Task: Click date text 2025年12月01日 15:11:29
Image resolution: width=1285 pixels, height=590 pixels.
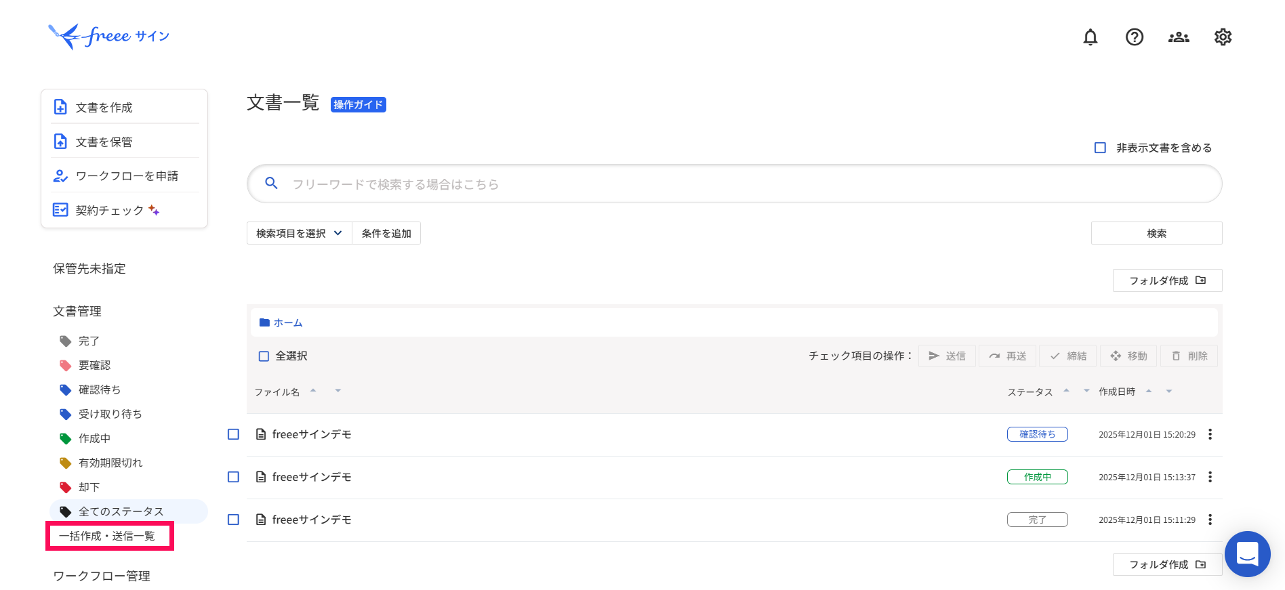Action: coord(1147,520)
